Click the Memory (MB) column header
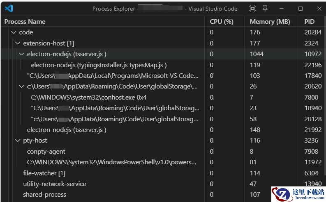Image resolution: width=326 pixels, height=202 pixels. [270, 22]
